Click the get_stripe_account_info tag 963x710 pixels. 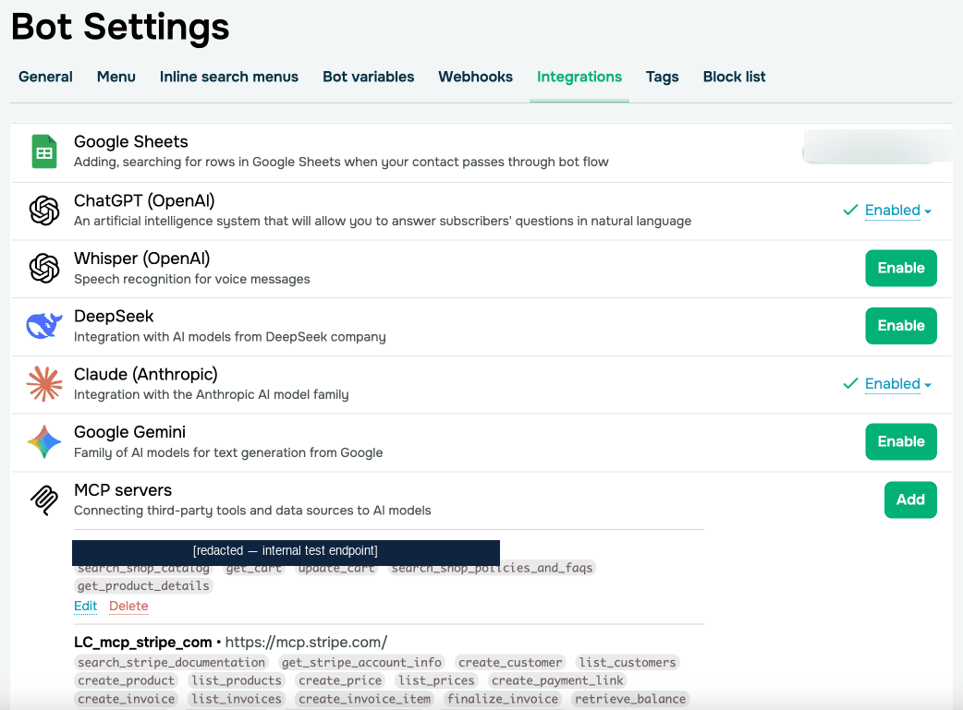click(x=361, y=663)
